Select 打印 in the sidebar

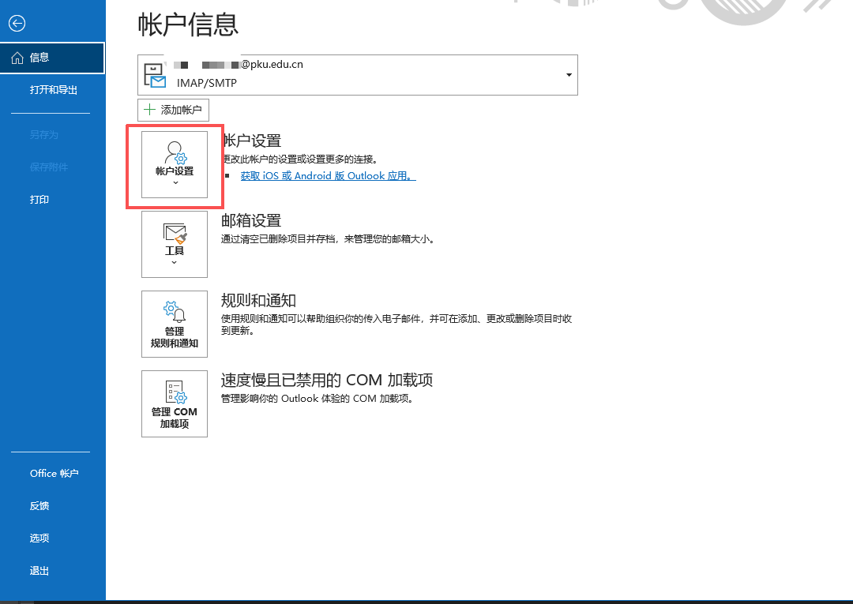coord(39,200)
